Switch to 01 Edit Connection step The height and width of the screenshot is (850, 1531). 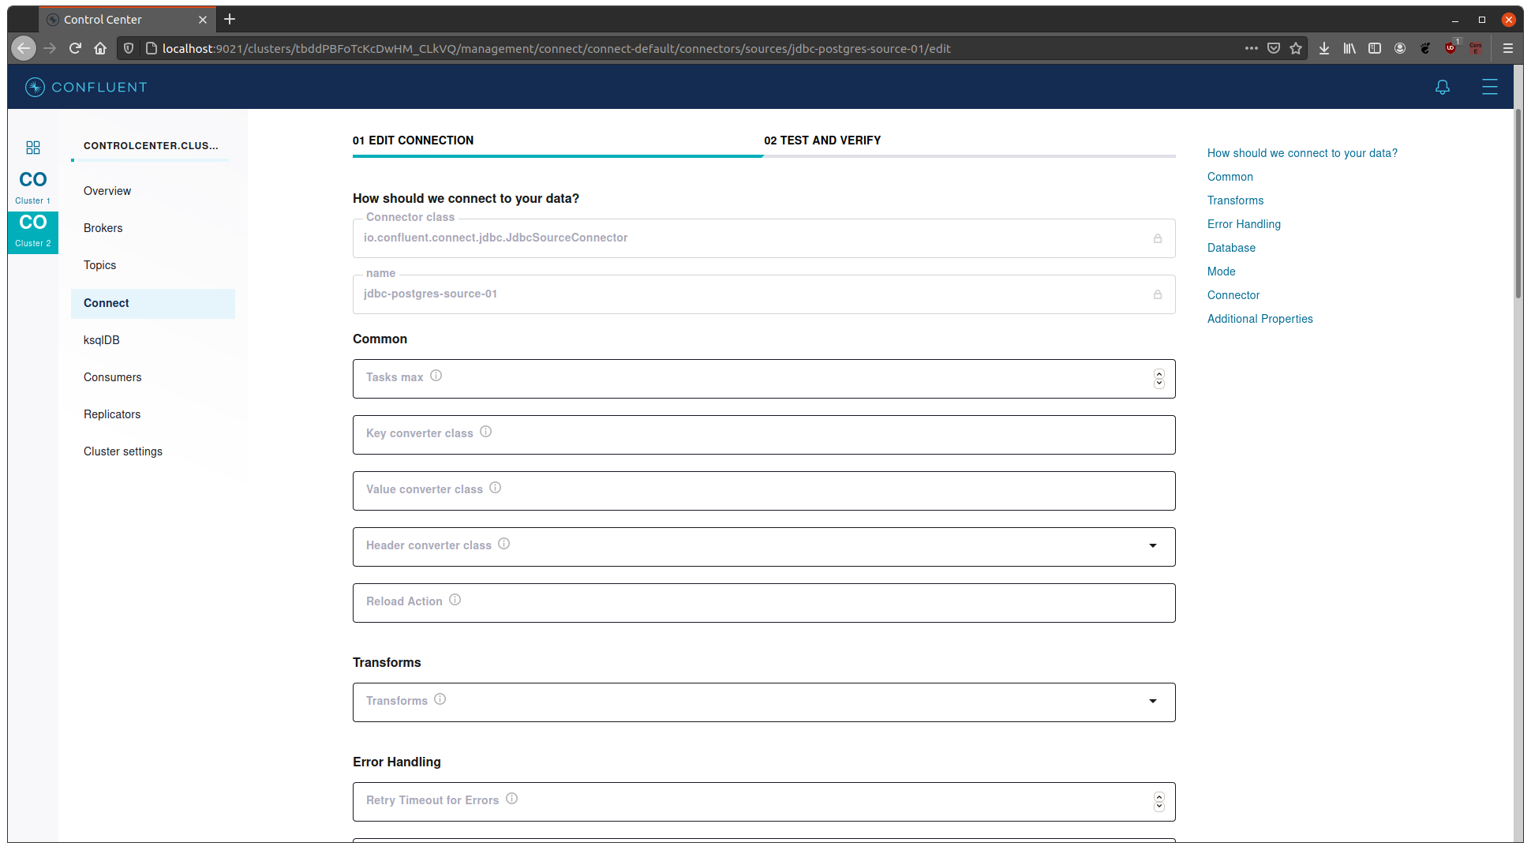coord(413,140)
